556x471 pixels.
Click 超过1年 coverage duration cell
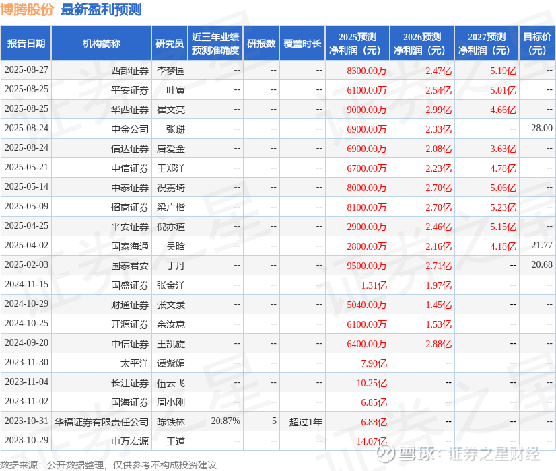click(306, 422)
